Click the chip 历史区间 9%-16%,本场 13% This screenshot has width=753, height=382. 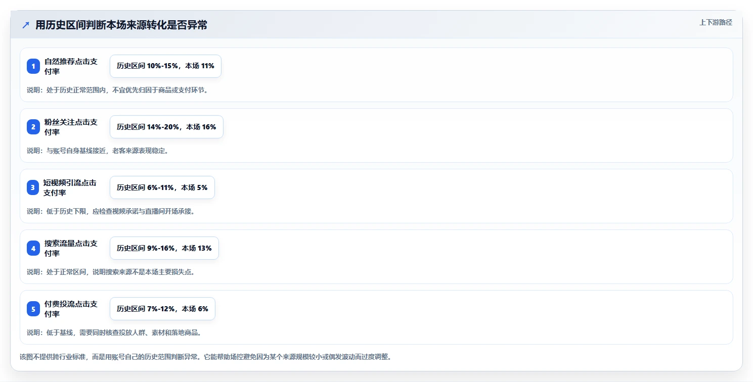coord(164,248)
